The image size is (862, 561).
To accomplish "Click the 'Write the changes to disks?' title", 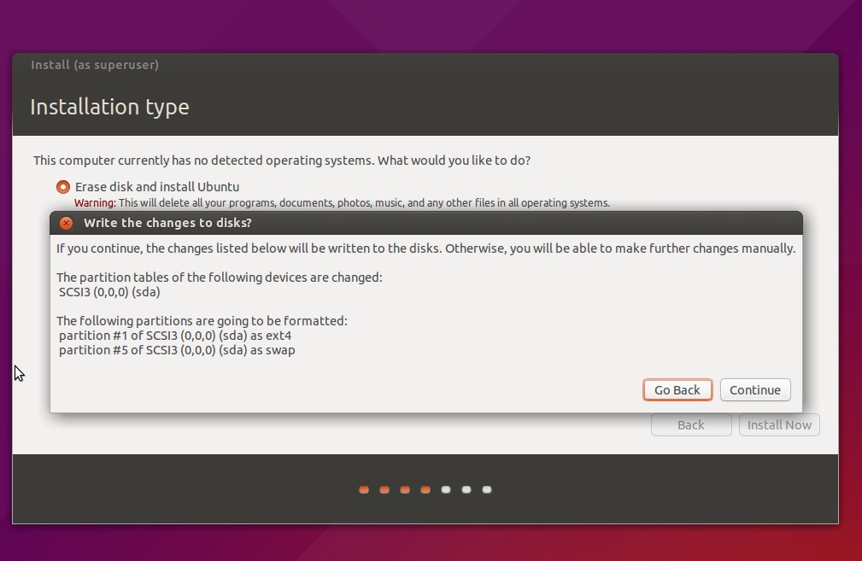I will tap(167, 223).
